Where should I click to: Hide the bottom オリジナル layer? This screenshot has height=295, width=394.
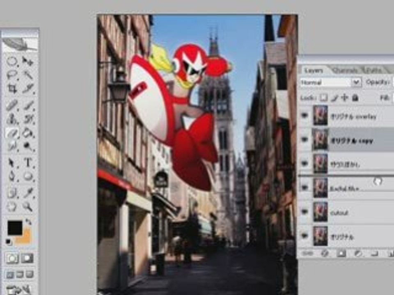click(305, 236)
